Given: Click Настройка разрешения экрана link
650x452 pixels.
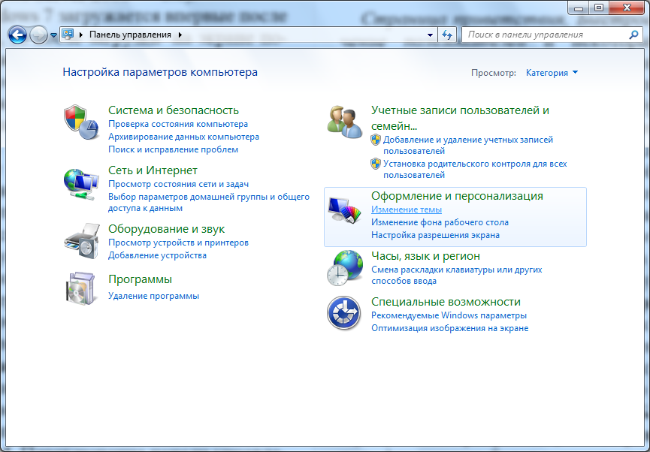Looking at the screenshot, I should tap(435, 235).
